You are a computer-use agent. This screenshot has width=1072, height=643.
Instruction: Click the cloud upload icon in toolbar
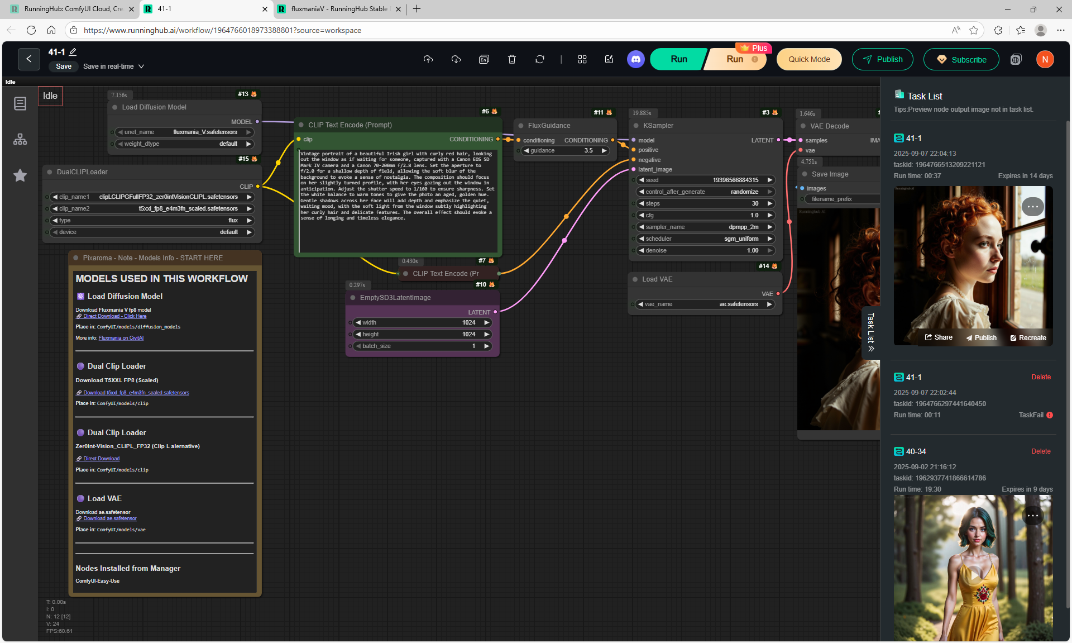(x=428, y=59)
